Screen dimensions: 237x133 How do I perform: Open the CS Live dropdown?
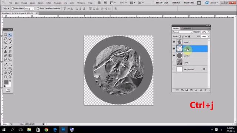[211, 3]
